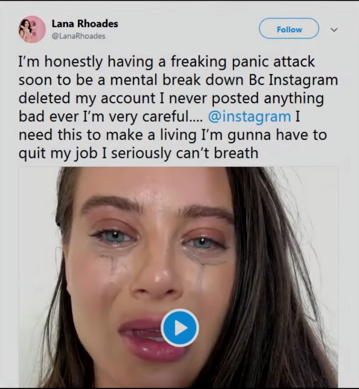The width and height of the screenshot is (359, 389).
Task: Click the tweet line starting "deleted my account"
Action: [171, 98]
